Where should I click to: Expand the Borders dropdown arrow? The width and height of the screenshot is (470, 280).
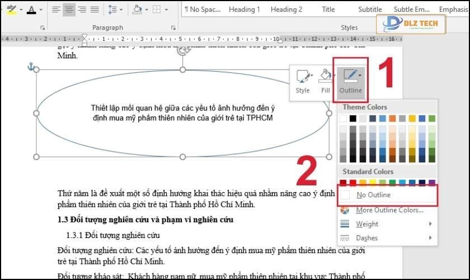tap(167, 10)
